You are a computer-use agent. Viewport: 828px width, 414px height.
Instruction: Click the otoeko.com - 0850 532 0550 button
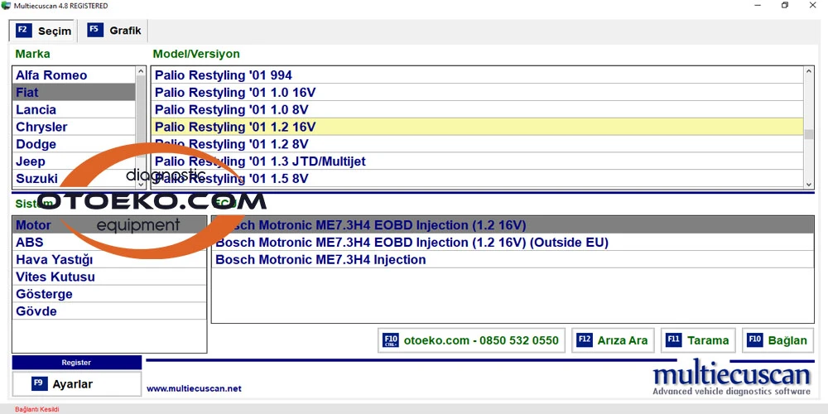[x=472, y=340]
